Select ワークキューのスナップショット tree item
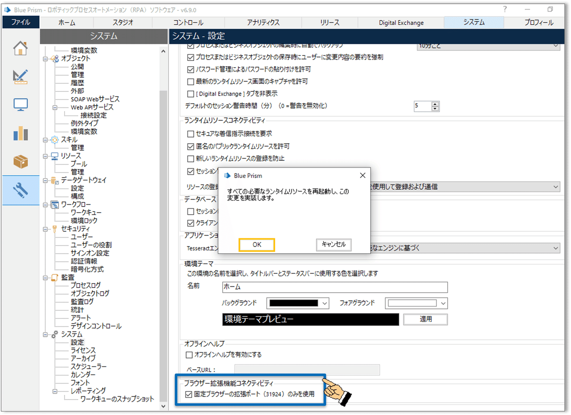 (118, 399)
